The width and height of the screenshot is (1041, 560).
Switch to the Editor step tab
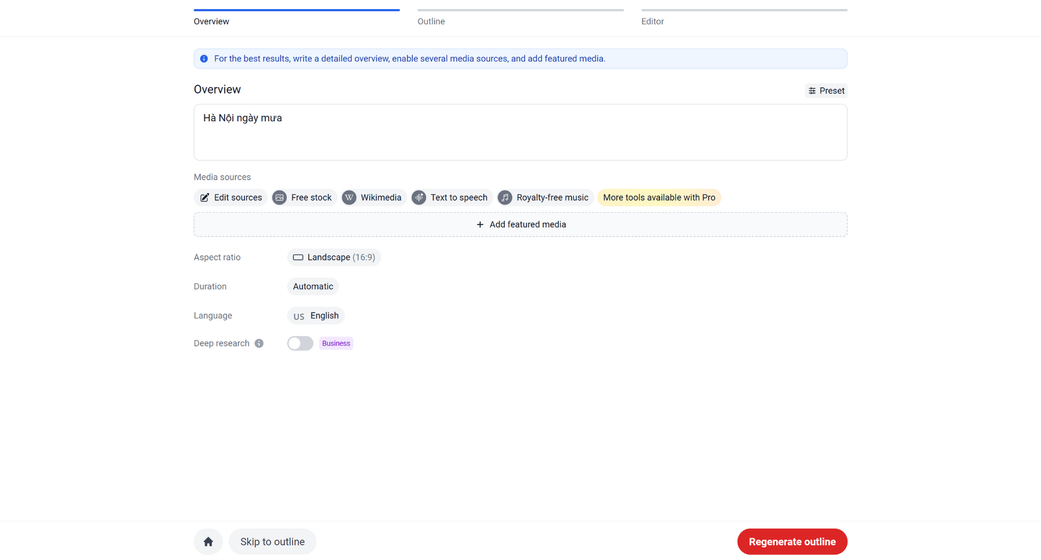pos(744,18)
